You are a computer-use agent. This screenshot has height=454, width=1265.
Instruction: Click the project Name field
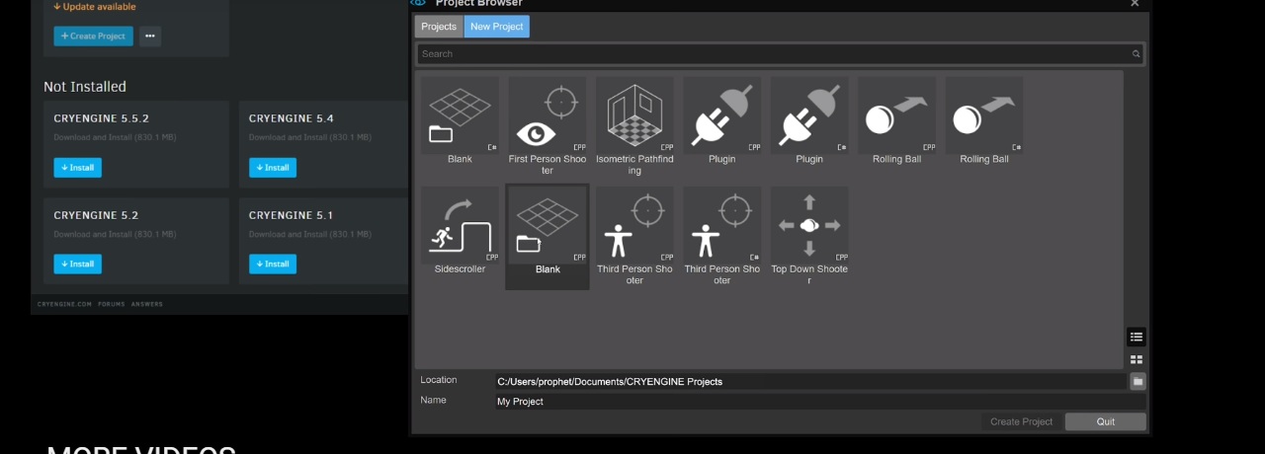point(820,402)
